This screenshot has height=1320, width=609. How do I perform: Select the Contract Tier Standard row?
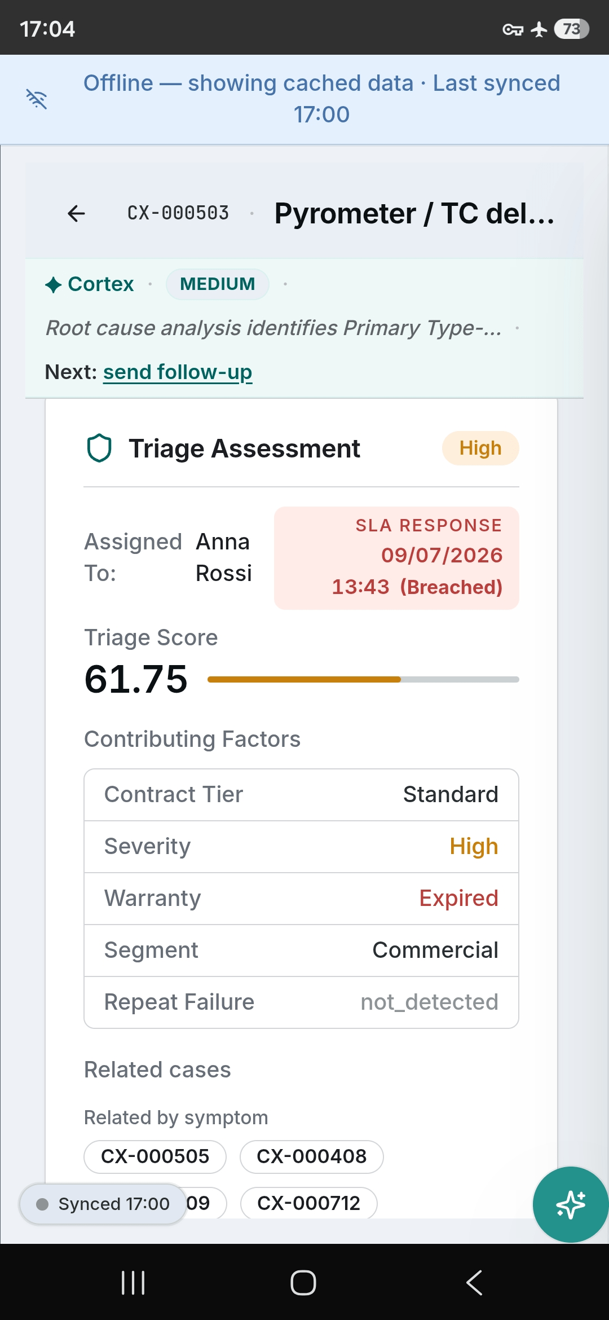[x=301, y=795]
